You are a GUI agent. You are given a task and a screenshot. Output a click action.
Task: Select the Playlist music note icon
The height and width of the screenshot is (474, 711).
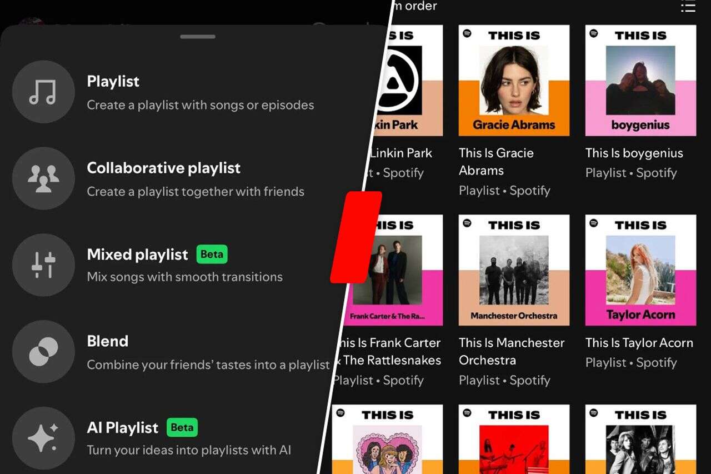click(x=43, y=92)
